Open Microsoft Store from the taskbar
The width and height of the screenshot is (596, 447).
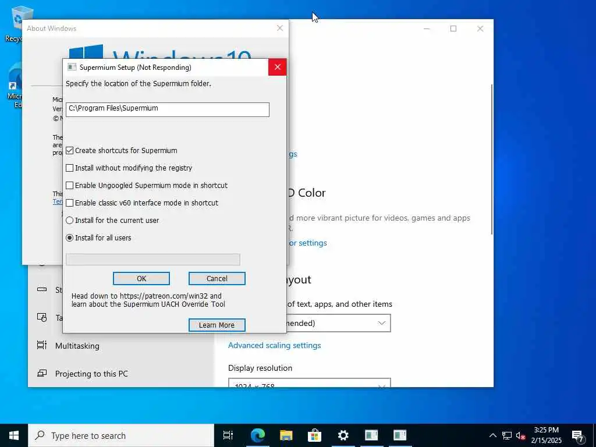pyautogui.click(x=314, y=435)
